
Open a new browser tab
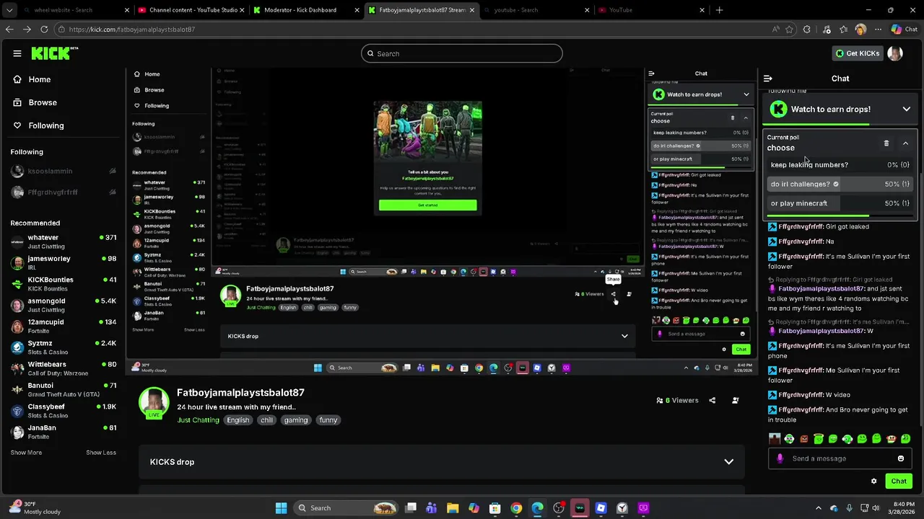point(719,10)
